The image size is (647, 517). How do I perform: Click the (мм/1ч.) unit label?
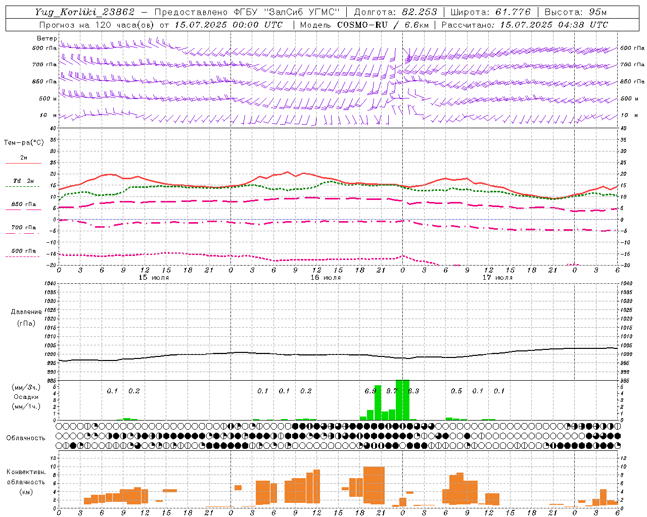point(26,406)
